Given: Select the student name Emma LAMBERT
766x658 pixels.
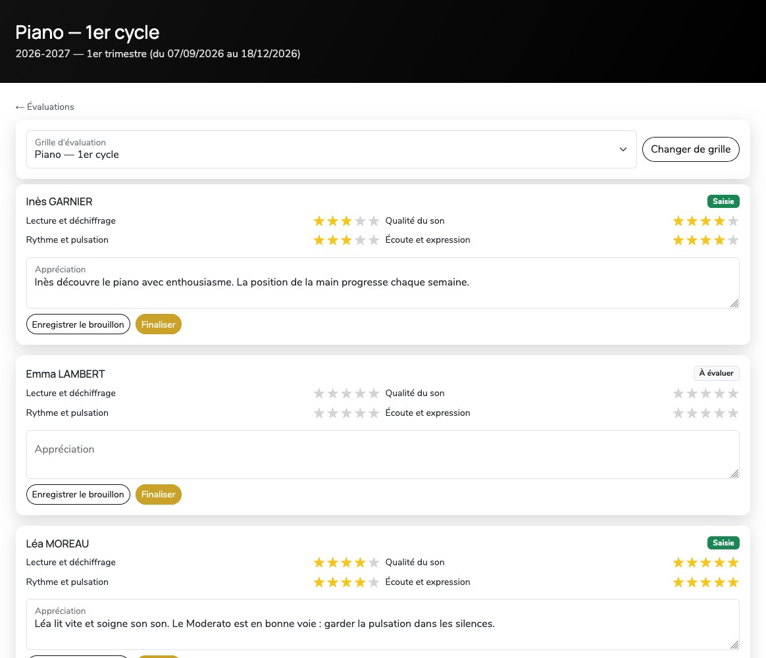Looking at the screenshot, I should (65, 374).
